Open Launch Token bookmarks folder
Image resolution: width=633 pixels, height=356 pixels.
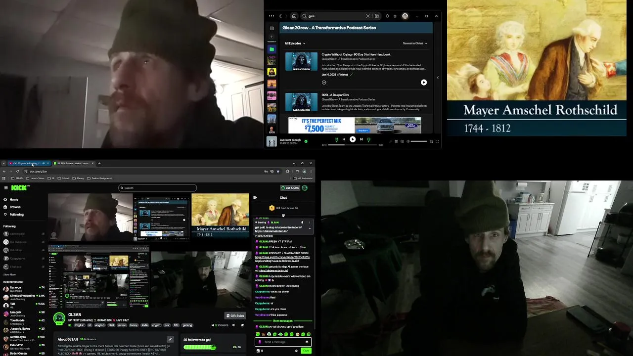point(35,178)
